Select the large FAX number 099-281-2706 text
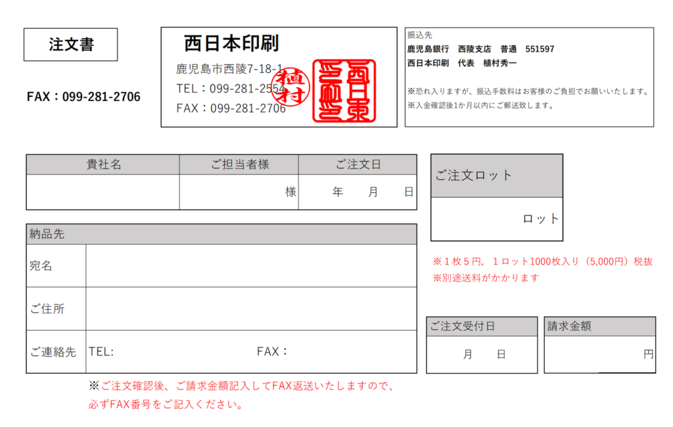This screenshot has height=427, width=673. click(x=83, y=97)
